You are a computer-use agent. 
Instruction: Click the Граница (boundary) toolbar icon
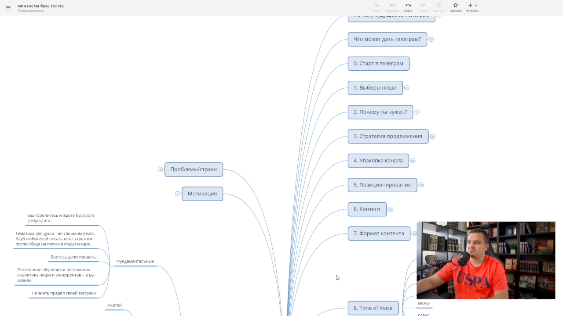(x=439, y=7)
